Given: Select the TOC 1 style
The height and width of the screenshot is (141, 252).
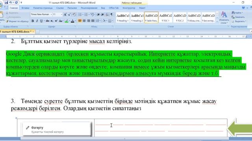Looking at the screenshot, I should pos(165,17).
